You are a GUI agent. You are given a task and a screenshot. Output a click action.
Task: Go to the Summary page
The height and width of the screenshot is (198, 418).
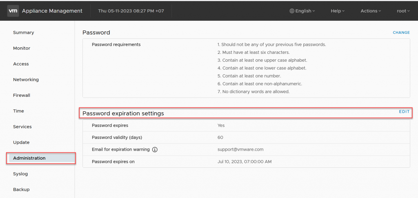[x=23, y=33]
